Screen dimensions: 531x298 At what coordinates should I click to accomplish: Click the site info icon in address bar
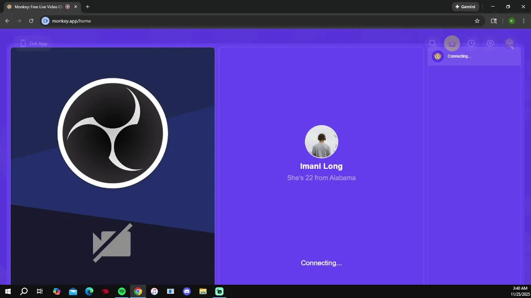pyautogui.click(x=45, y=21)
